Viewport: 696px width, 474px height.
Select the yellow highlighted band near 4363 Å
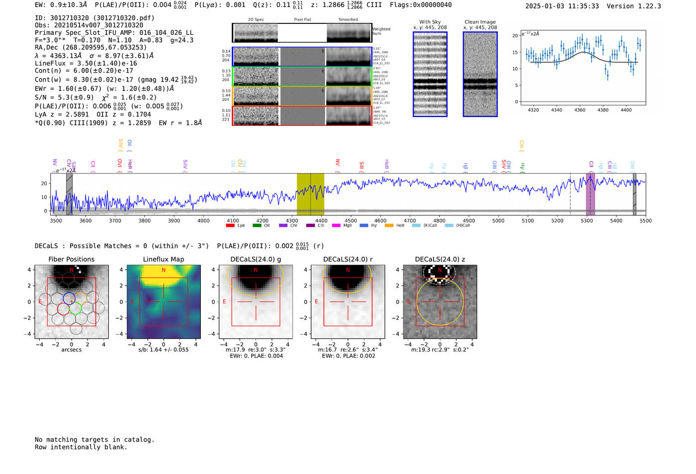tap(310, 194)
